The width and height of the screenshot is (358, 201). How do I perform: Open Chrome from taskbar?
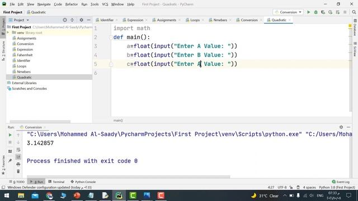[x=49, y=195]
